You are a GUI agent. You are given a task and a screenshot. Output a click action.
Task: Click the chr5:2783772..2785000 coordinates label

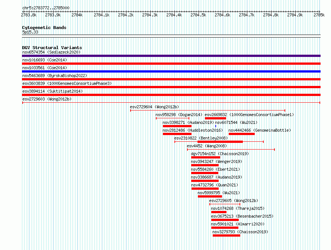click(x=46, y=8)
